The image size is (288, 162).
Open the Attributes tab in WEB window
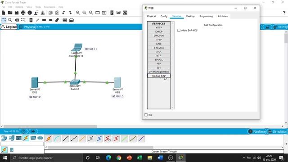point(223,16)
